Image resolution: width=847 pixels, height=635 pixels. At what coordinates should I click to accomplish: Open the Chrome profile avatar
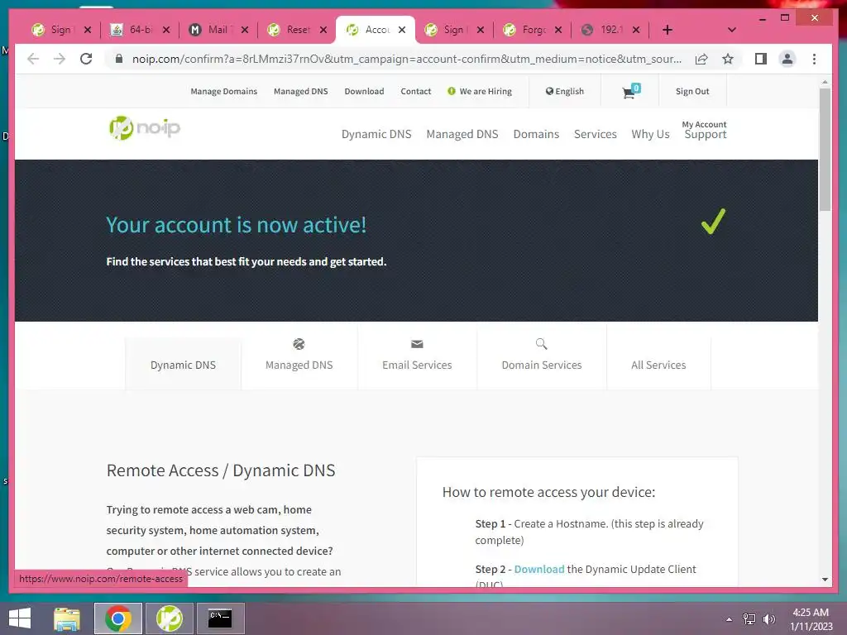click(x=787, y=59)
